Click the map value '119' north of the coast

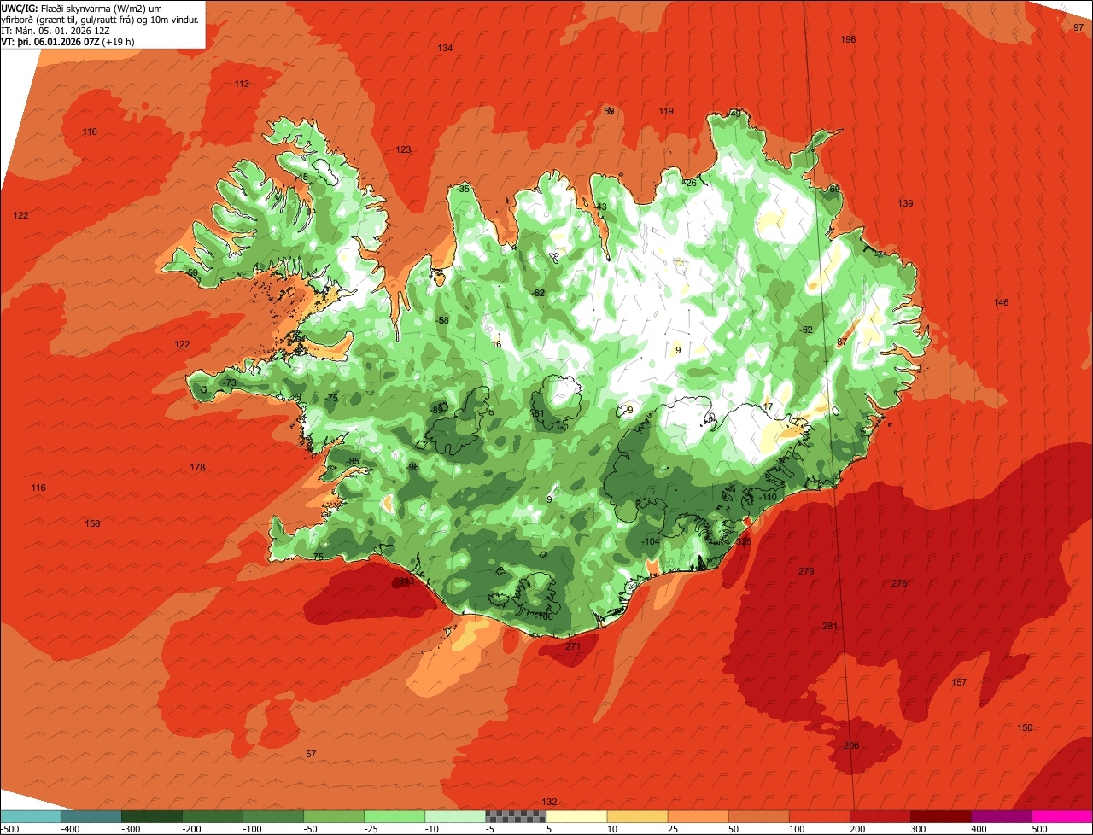tap(666, 111)
